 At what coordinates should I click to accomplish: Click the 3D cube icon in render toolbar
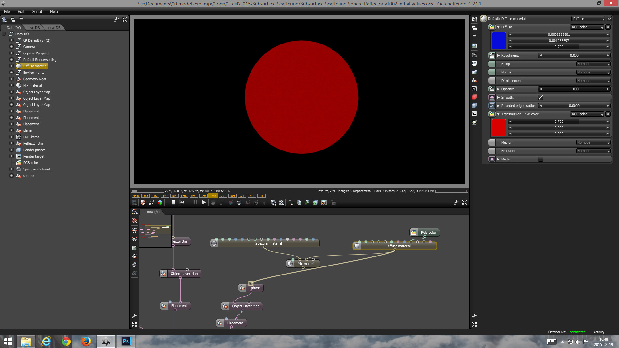(x=160, y=202)
